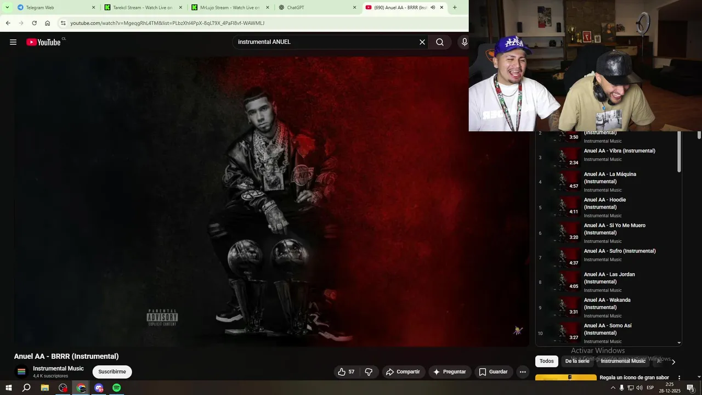Open the taskbar clock 2:25 calendar
The width and height of the screenshot is (702, 395).
(670, 388)
